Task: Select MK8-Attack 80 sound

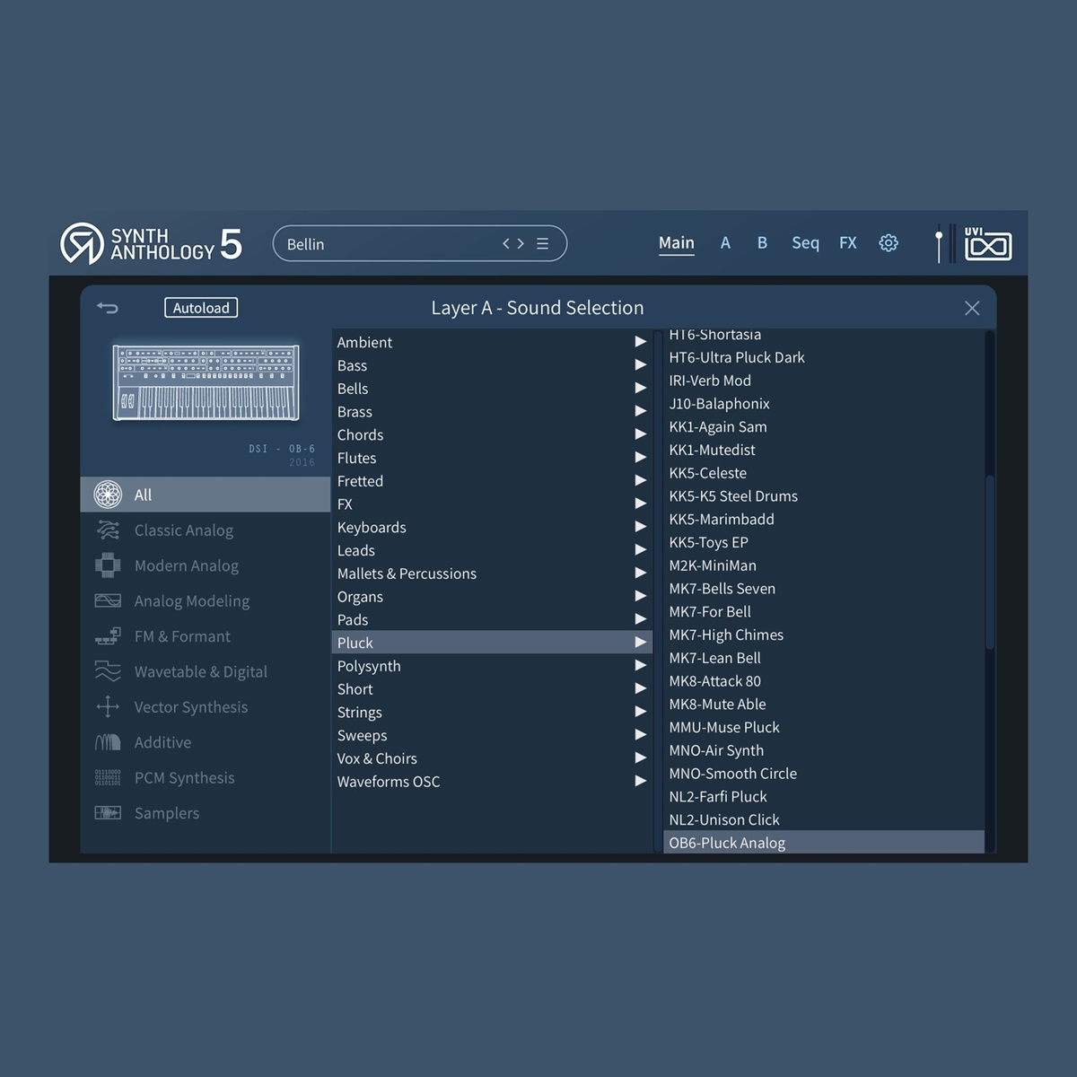Action: (x=824, y=681)
